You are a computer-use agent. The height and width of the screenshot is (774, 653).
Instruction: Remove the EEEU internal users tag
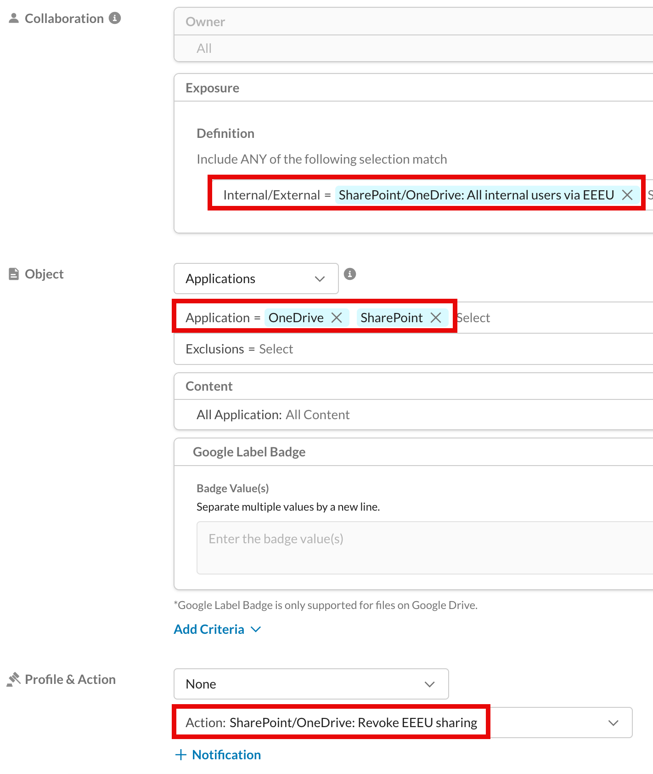[627, 195]
